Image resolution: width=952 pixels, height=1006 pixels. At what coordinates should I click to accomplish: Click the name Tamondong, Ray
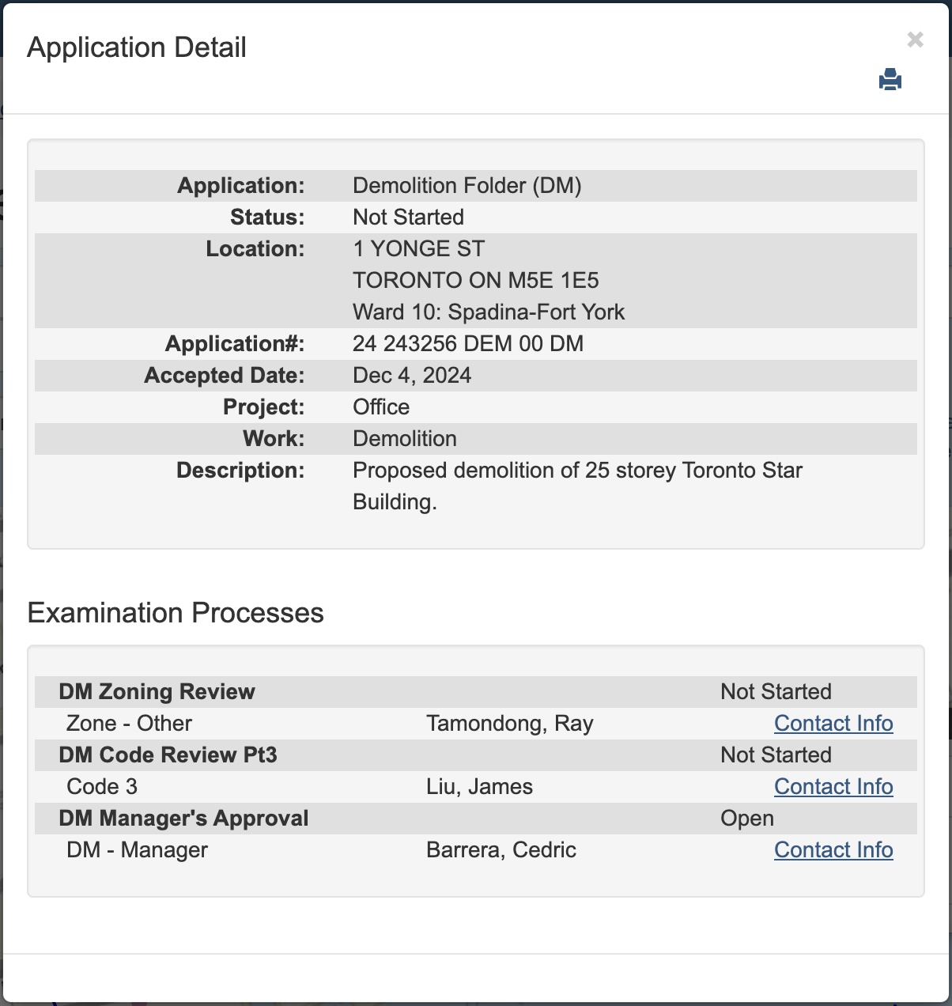(509, 724)
